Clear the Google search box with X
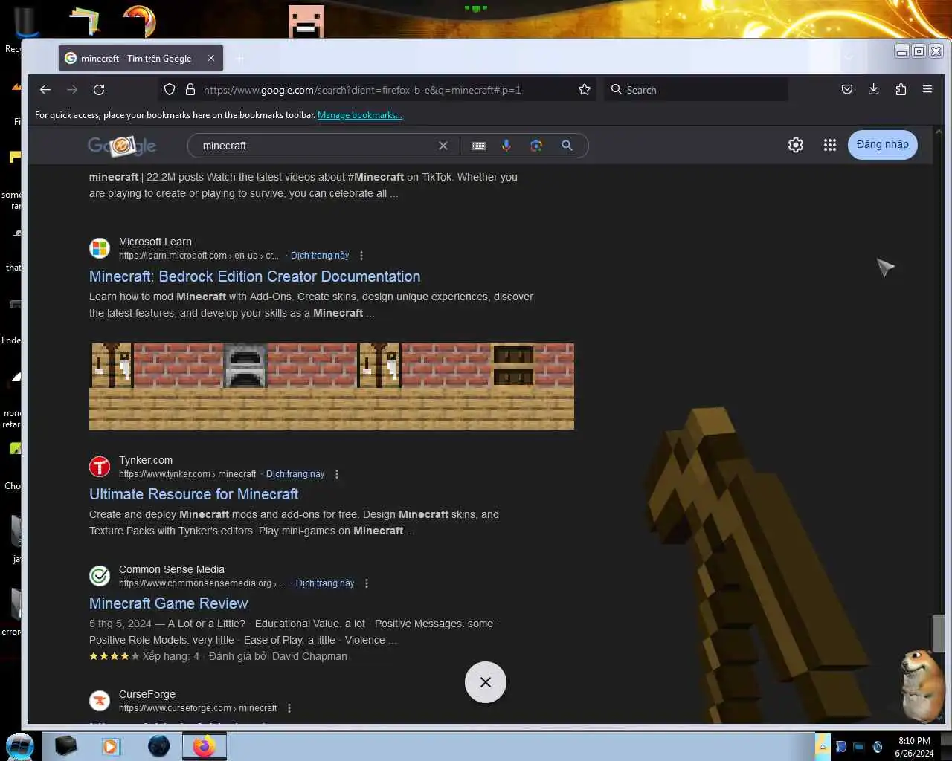 click(443, 146)
